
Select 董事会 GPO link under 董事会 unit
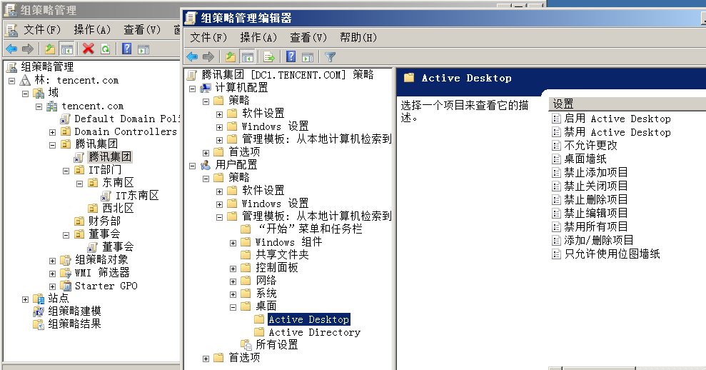click(118, 247)
